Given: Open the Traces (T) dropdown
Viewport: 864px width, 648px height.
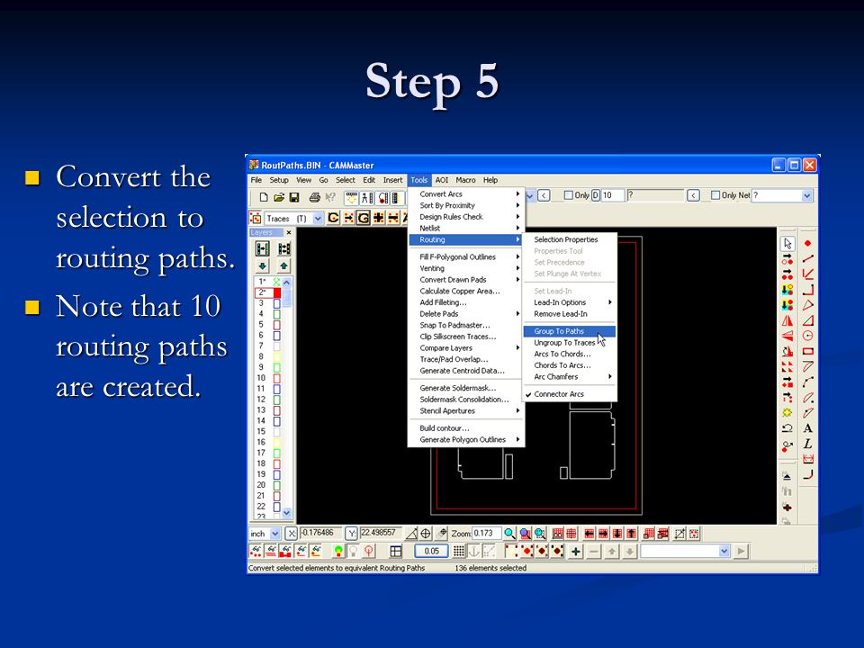Looking at the screenshot, I should [x=318, y=219].
